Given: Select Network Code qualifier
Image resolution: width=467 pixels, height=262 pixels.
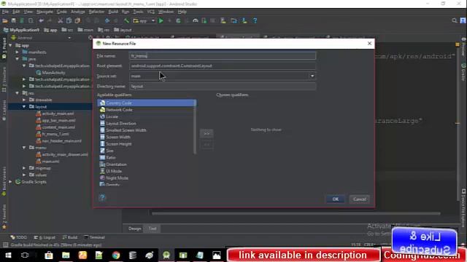Looking at the screenshot, I should 146,110.
